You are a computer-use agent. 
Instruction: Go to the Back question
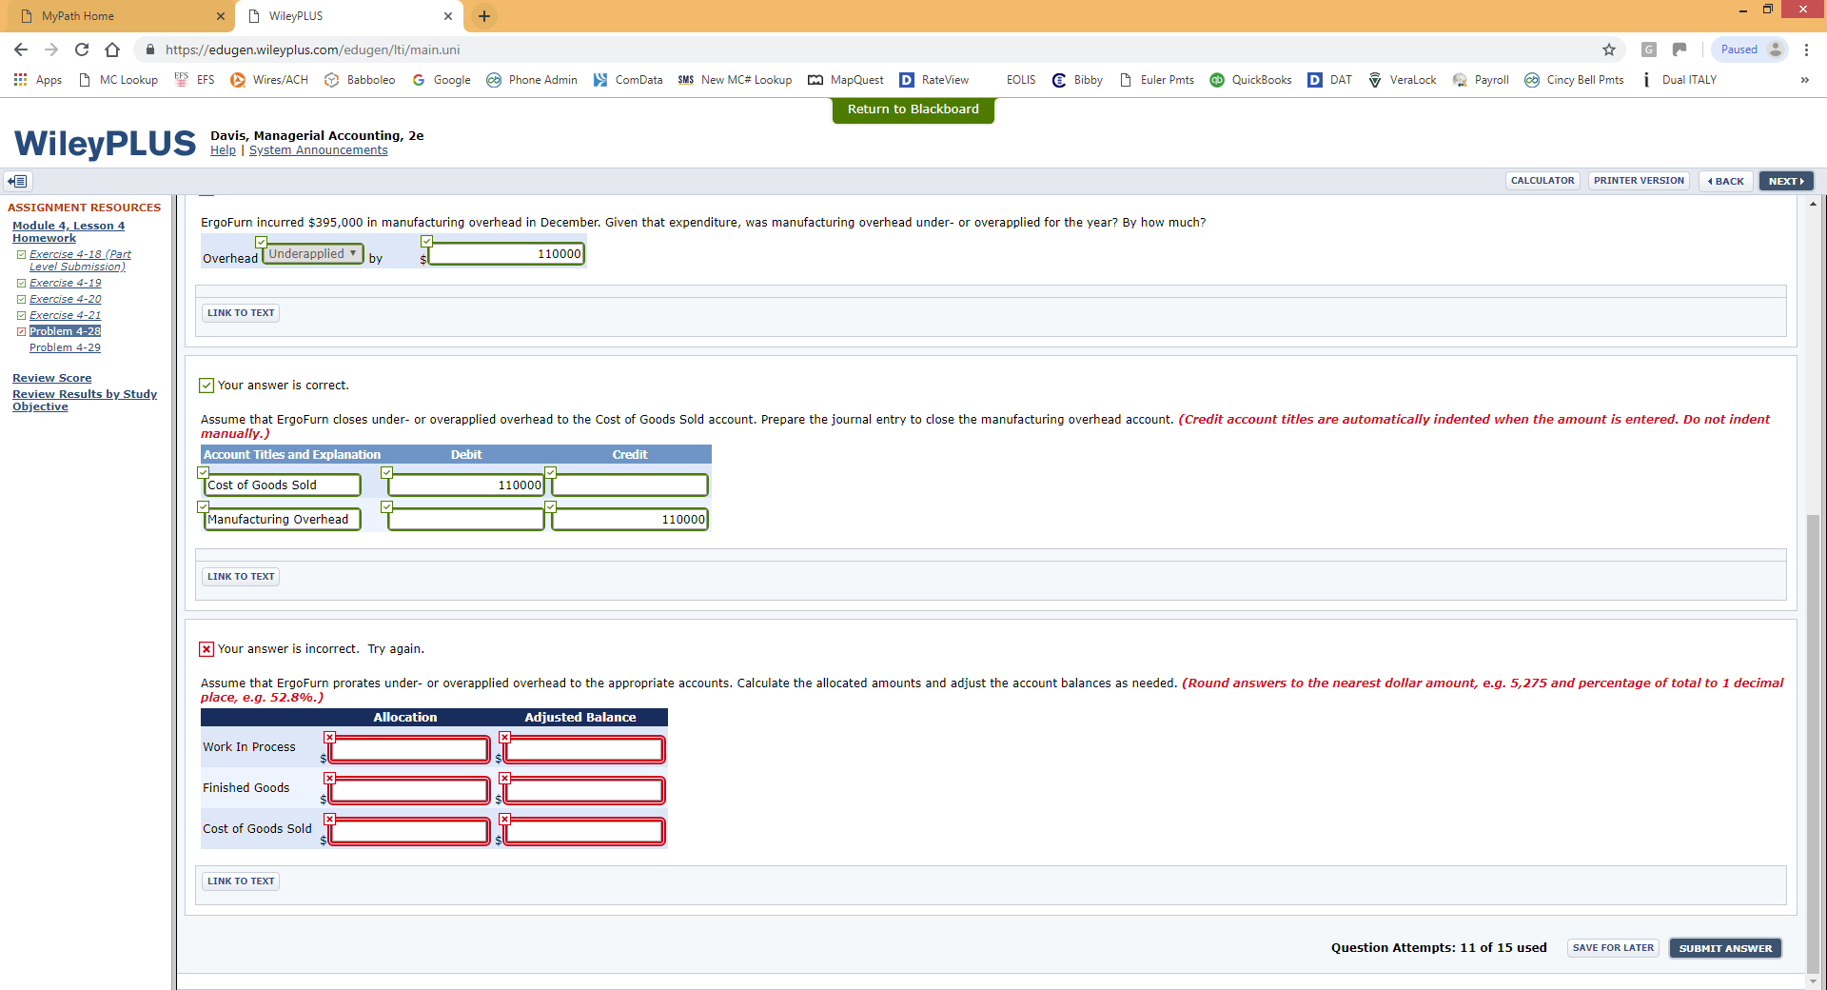1726,181
